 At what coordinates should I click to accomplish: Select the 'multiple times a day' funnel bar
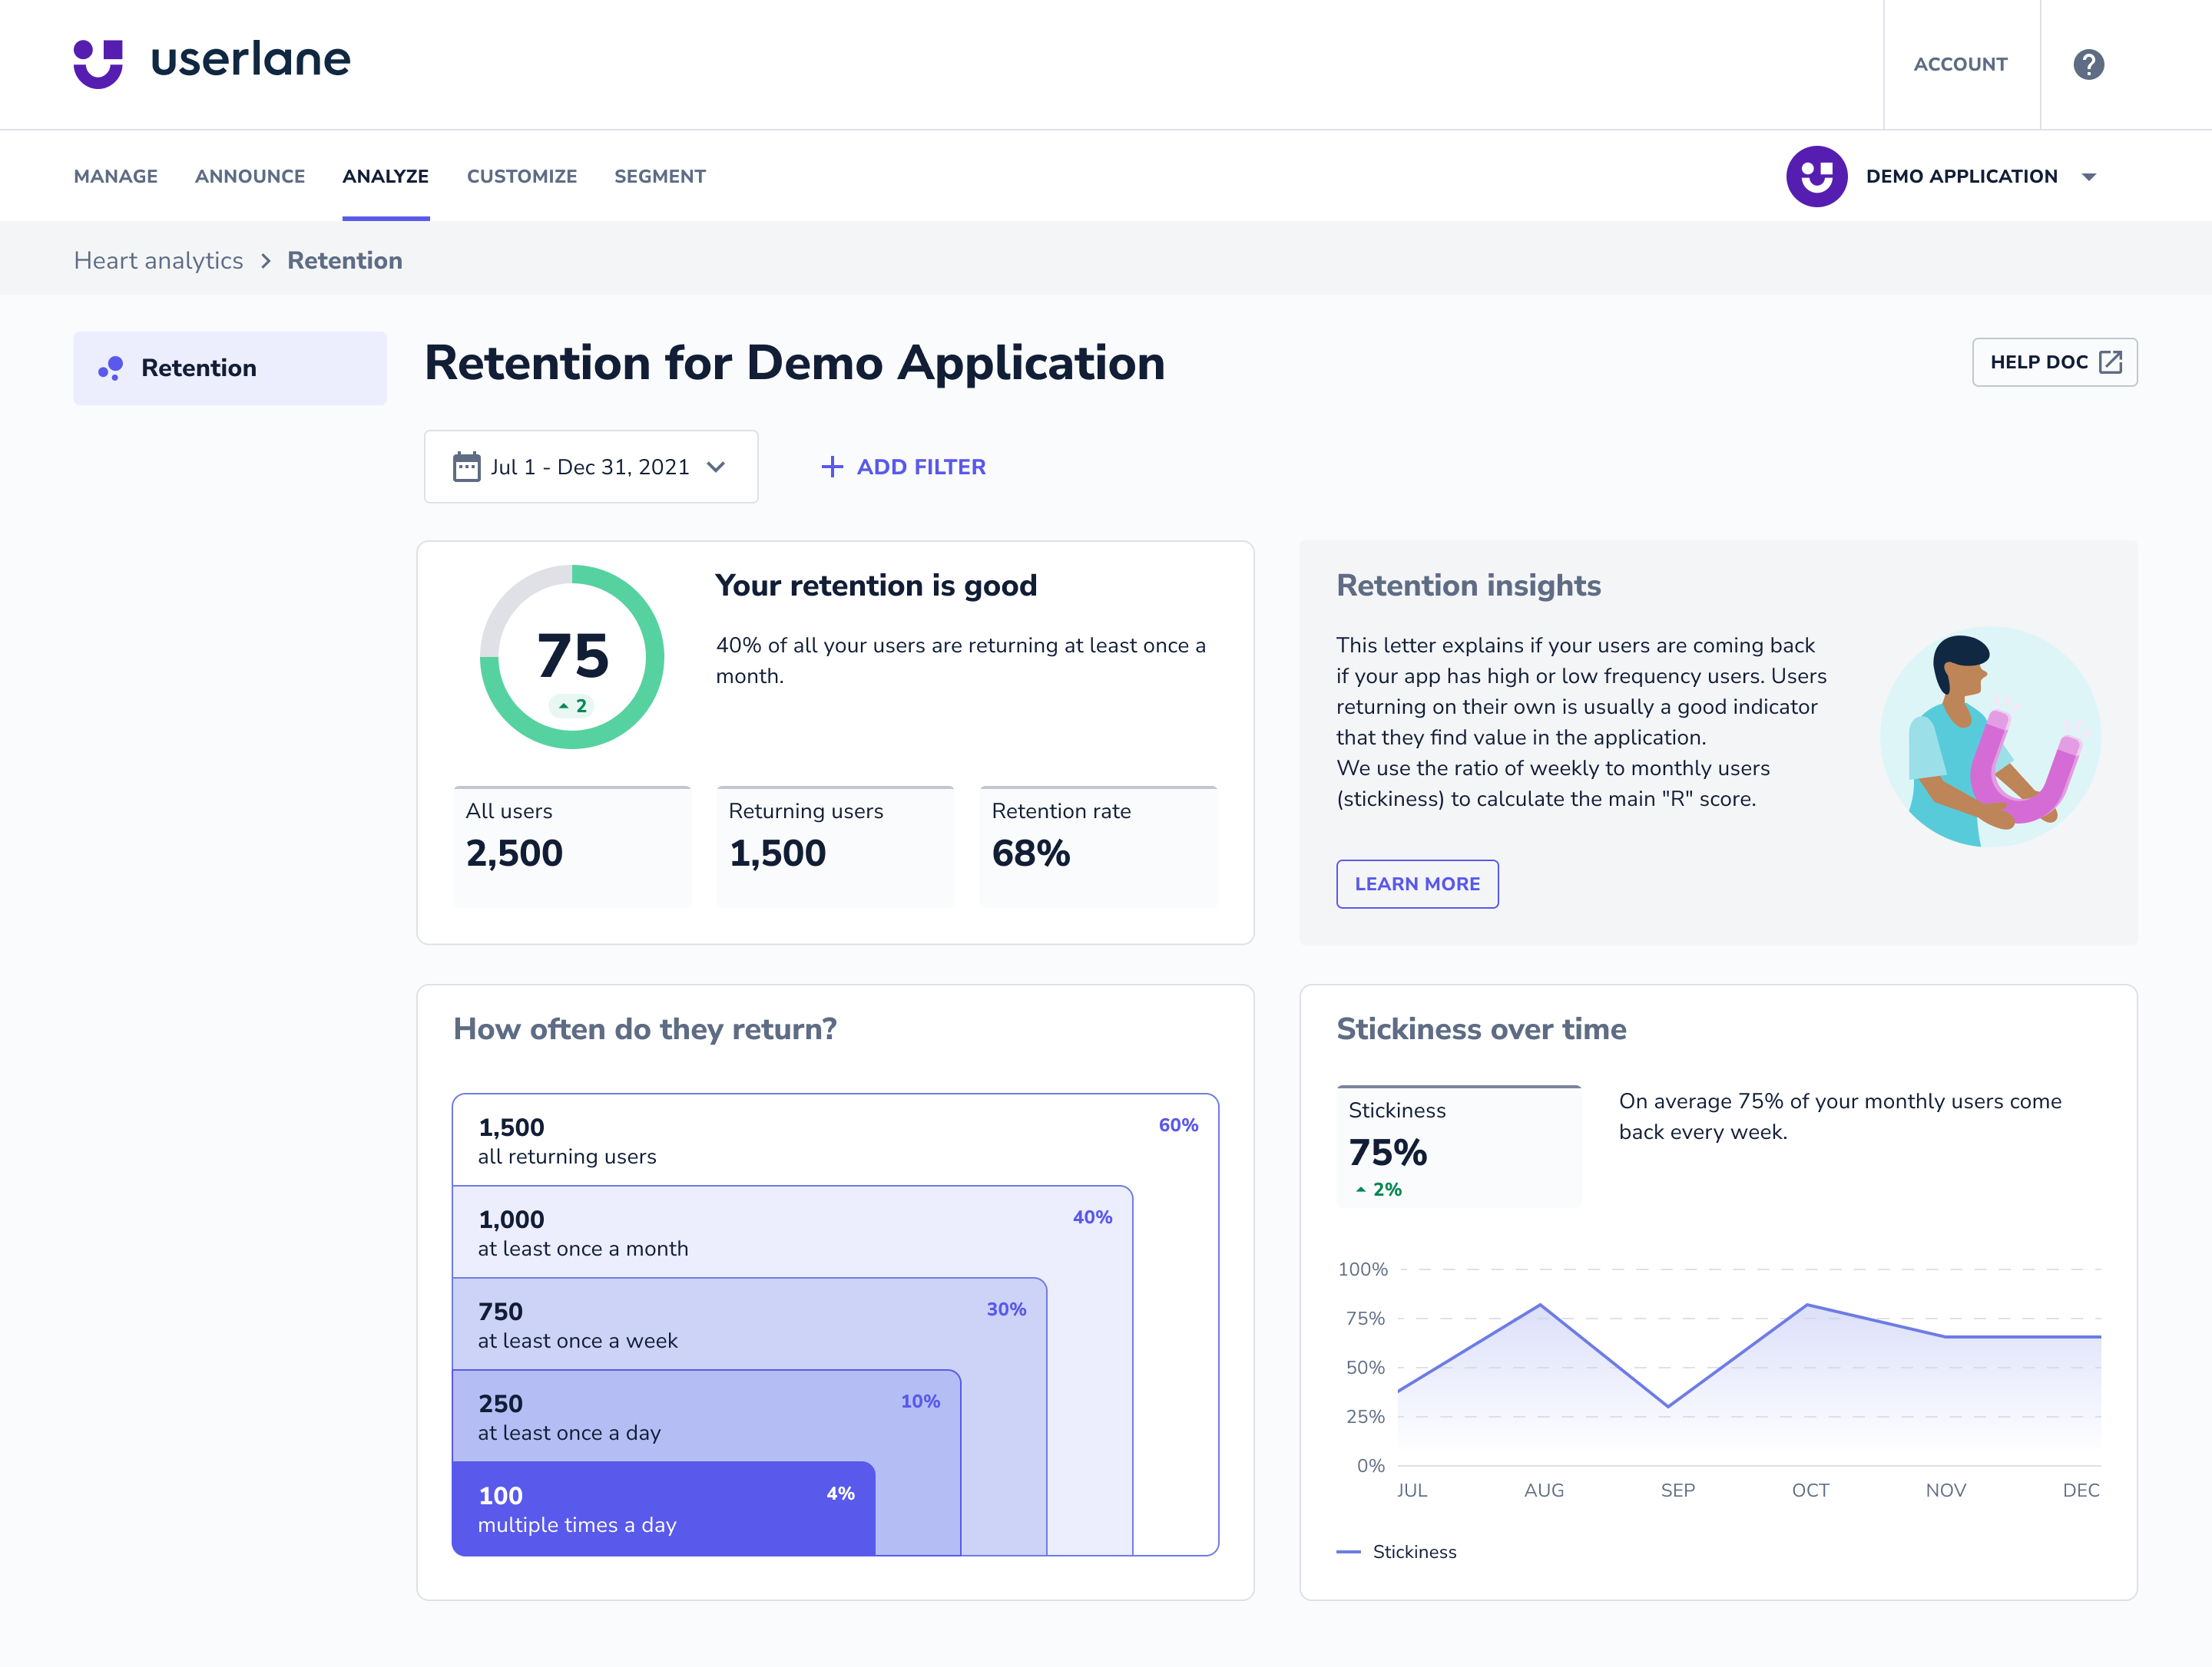pos(663,1509)
